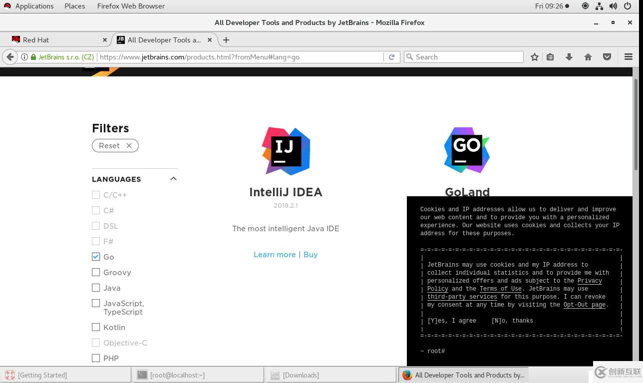Viewport: 643px width, 383px height.
Task: Focus the URL address field
Action: click(x=241, y=57)
